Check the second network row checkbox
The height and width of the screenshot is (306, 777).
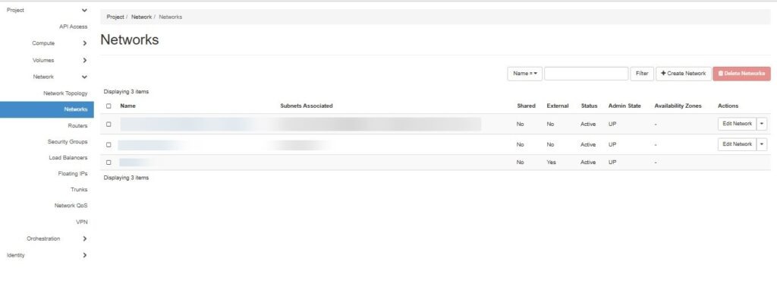coord(109,145)
